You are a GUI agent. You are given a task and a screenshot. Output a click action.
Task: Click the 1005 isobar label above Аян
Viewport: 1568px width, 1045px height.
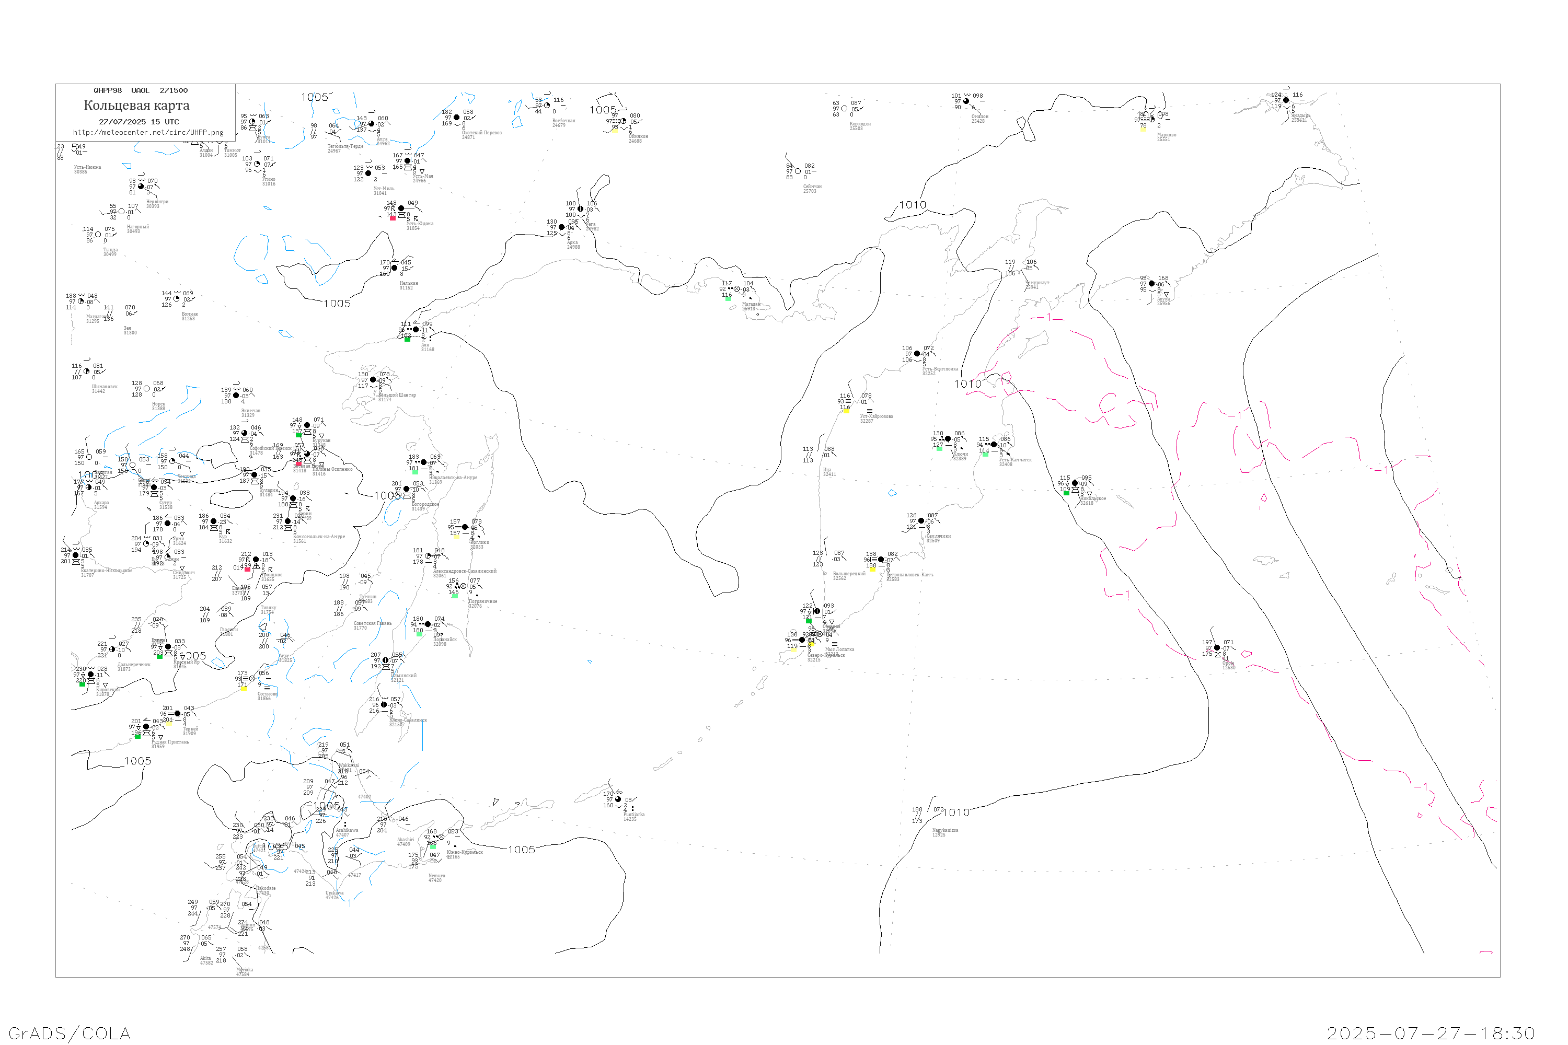pos(337,304)
